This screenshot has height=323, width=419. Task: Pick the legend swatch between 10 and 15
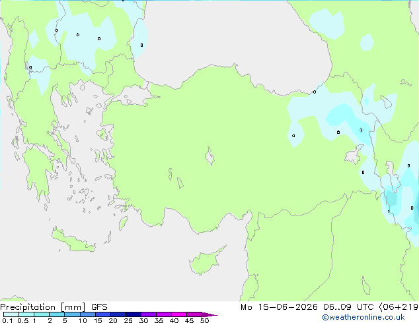(88, 314)
